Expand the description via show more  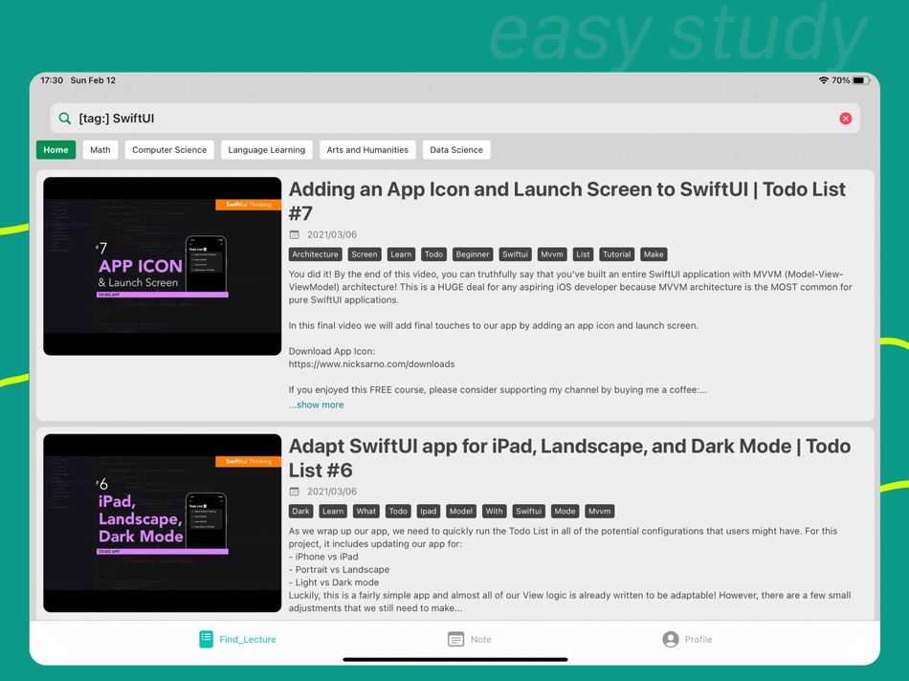316,404
